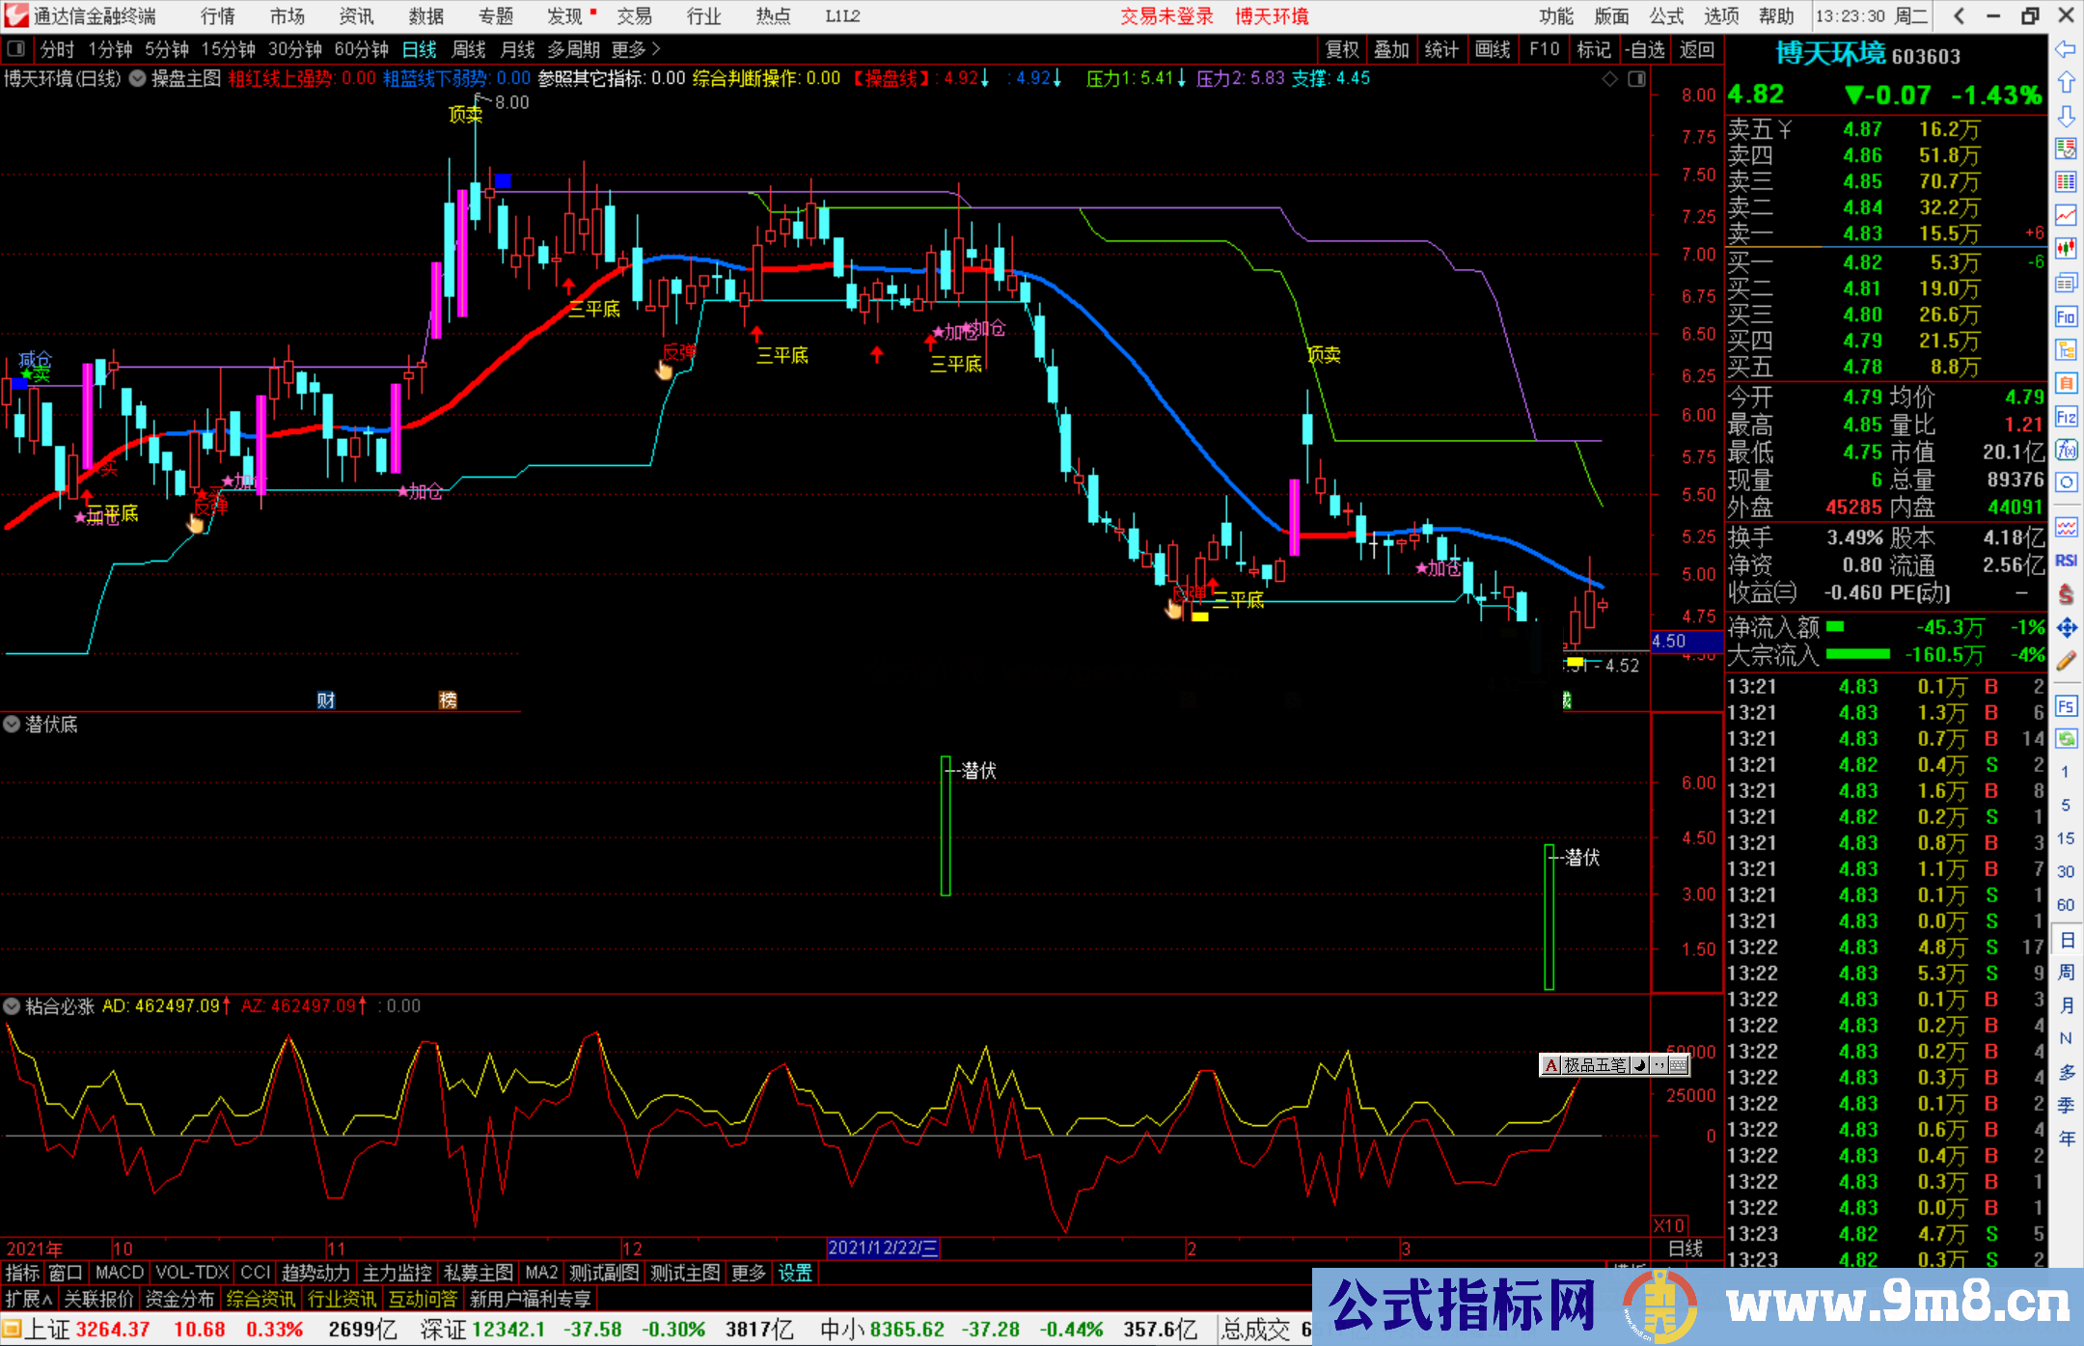Select the pencil drawing tool icon
This screenshot has width=2084, height=1346.
(2066, 662)
